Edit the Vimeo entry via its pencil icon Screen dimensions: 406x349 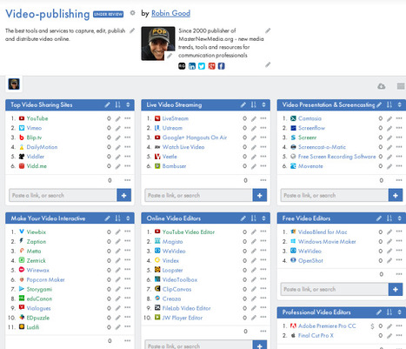[x=117, y=128]
